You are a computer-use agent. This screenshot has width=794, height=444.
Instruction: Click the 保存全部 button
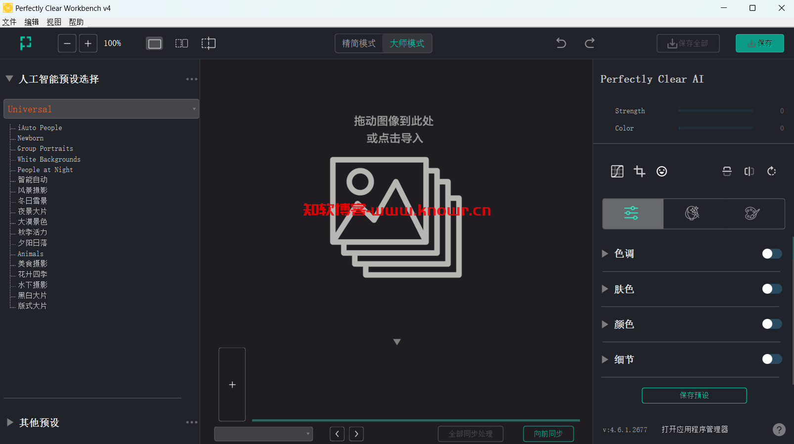point(688,44)
